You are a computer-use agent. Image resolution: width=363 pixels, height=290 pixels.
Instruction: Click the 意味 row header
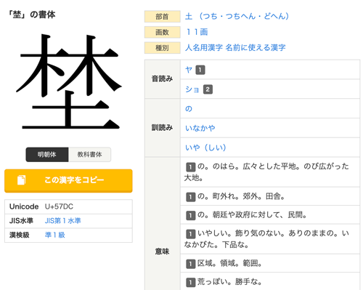point(163,251)
